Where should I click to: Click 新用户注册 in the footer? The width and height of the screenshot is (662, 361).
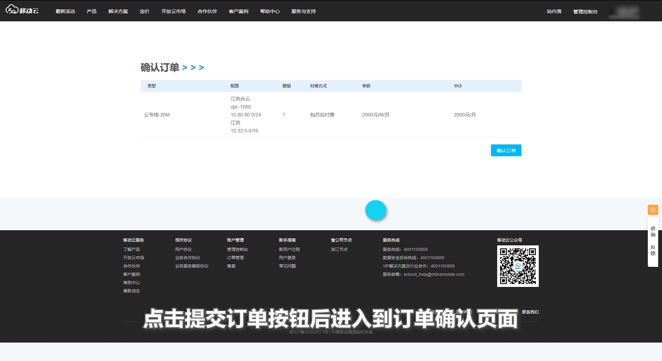pos(289,249)
